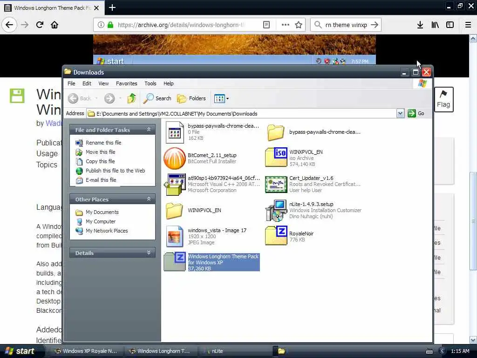477x358 pixels.
Task: Click the Firefox back arrow
Action: pos(9,25)
